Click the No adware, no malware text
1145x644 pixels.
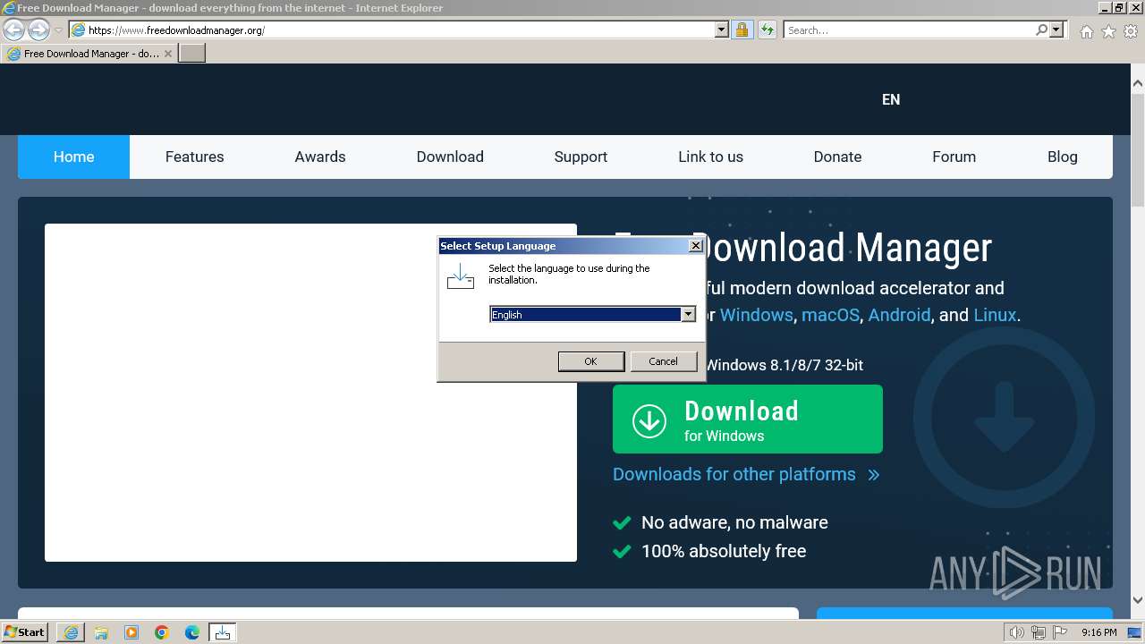point(734,522)
